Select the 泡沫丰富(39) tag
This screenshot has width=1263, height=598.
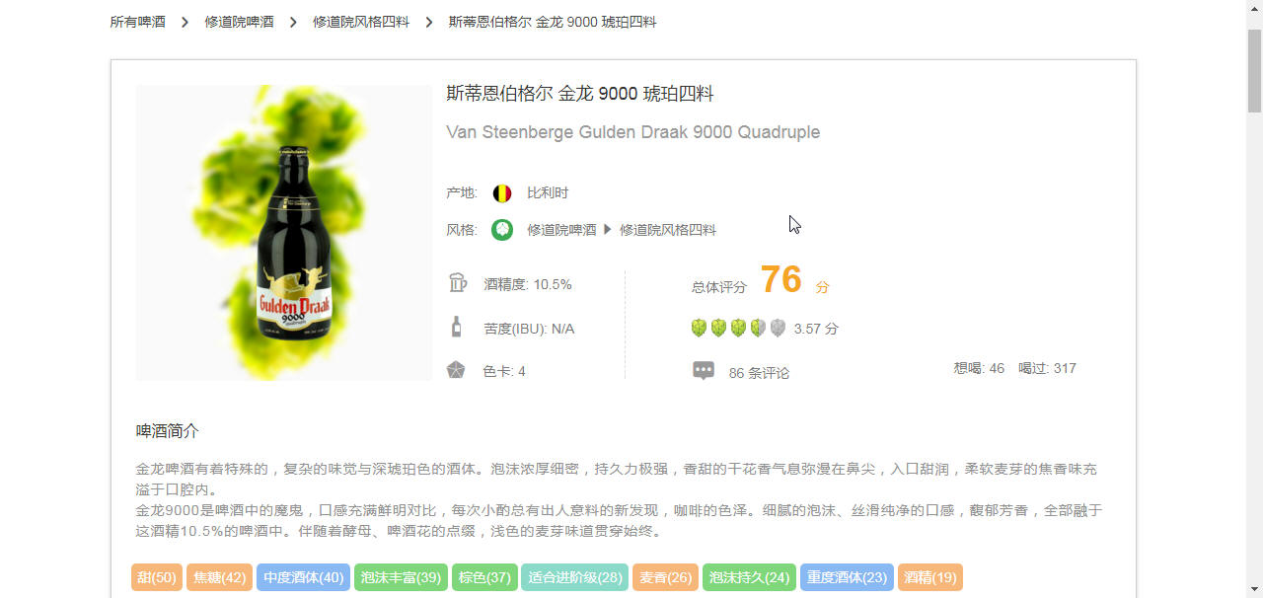pos(401,577)
